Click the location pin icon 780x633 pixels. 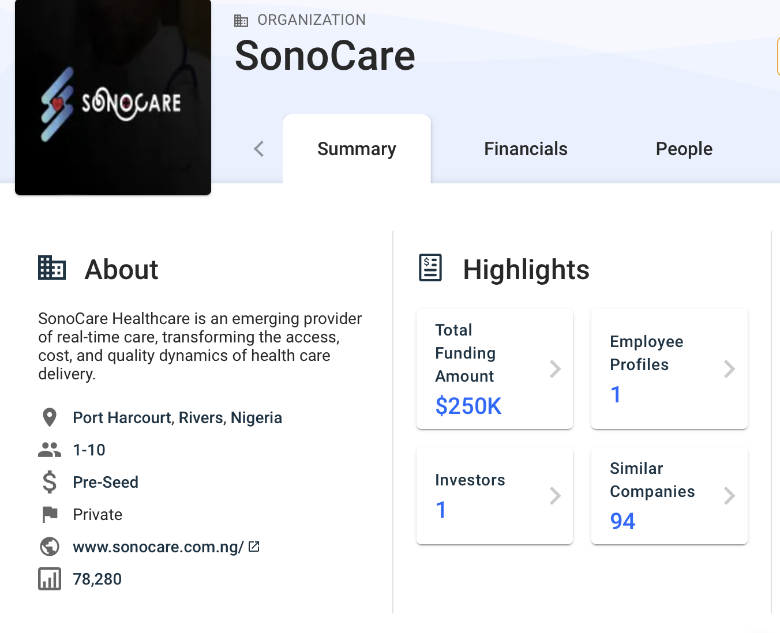[x=50, y=417]
